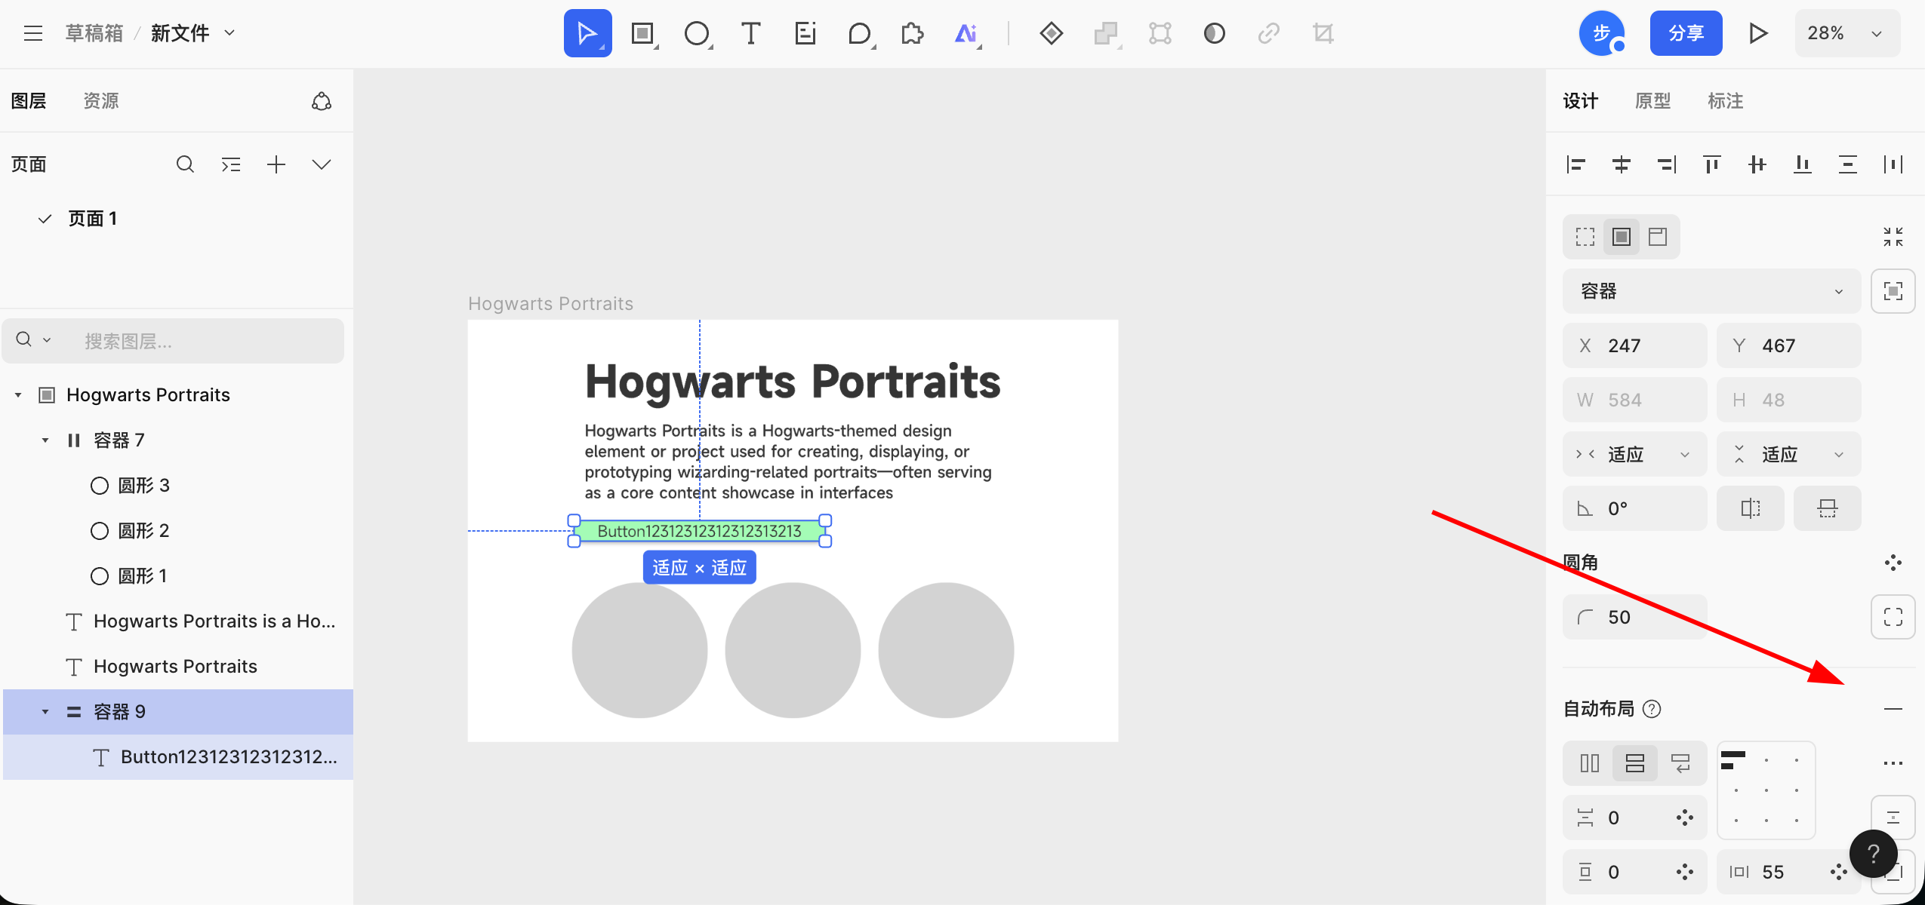
Task: Toggle horizontal auto layout direction
Action: click(x=1590, y=763)
